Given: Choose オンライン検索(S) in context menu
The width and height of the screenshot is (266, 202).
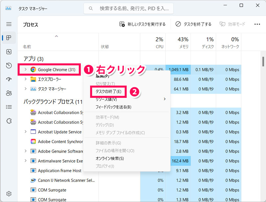Looking at the screenshot, I should pyautogui.click(x=110, y=159).
